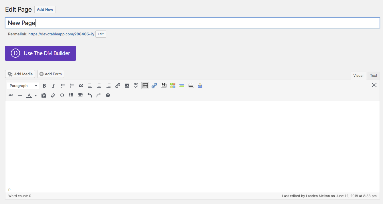Open the Paragraph format dropdown
The image size is (383, 204).
pyautogui.click(x=23, y=86)
